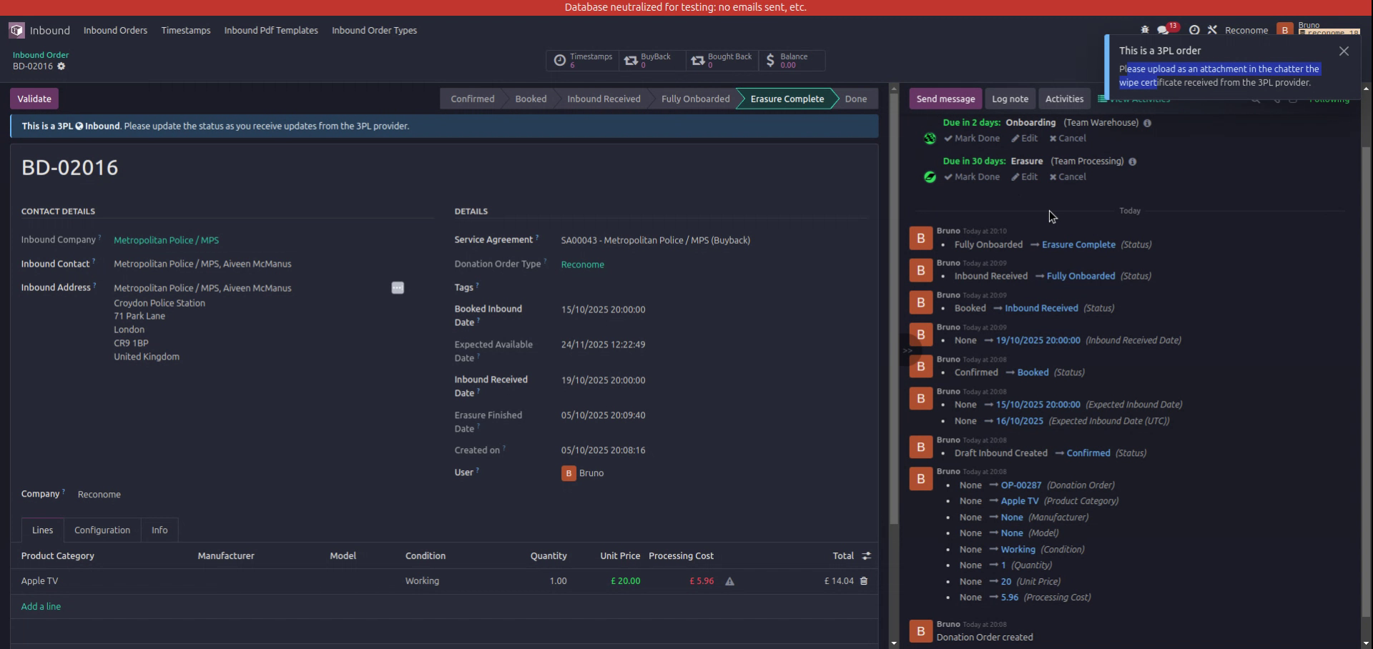Switch to the Configuration tab
Viewport: 1373px width, 649px height.
(x=102, y=530)
